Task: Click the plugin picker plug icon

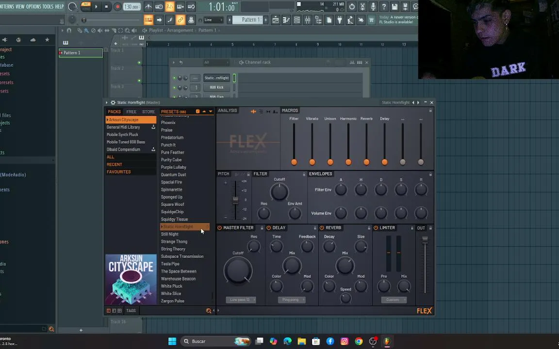Action: (339, 20)
